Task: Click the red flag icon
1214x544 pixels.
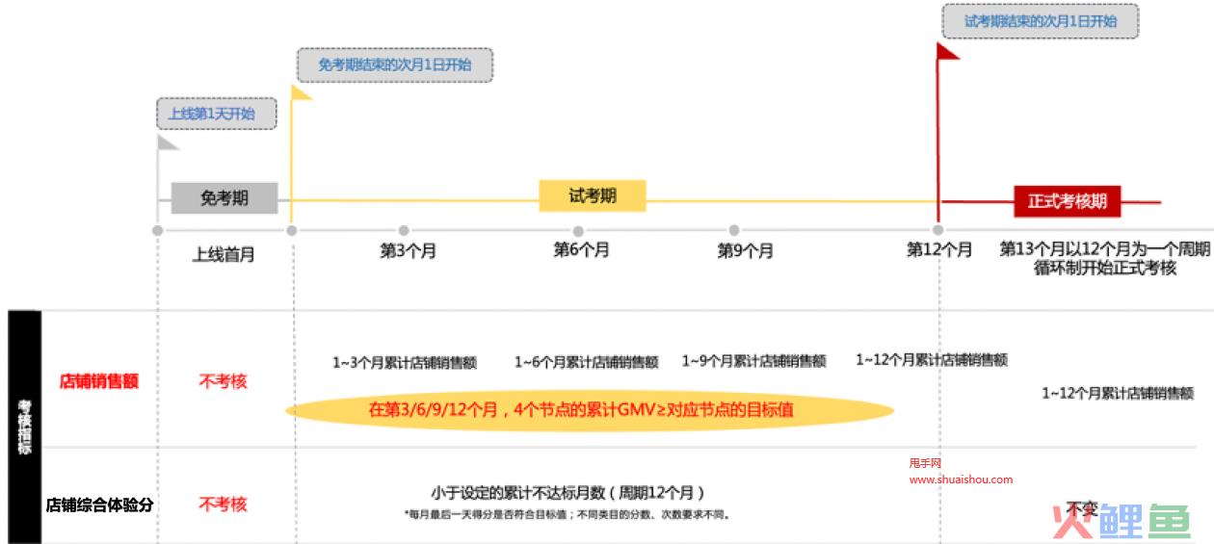Action: pyautogui.click(x=949, y=50)
